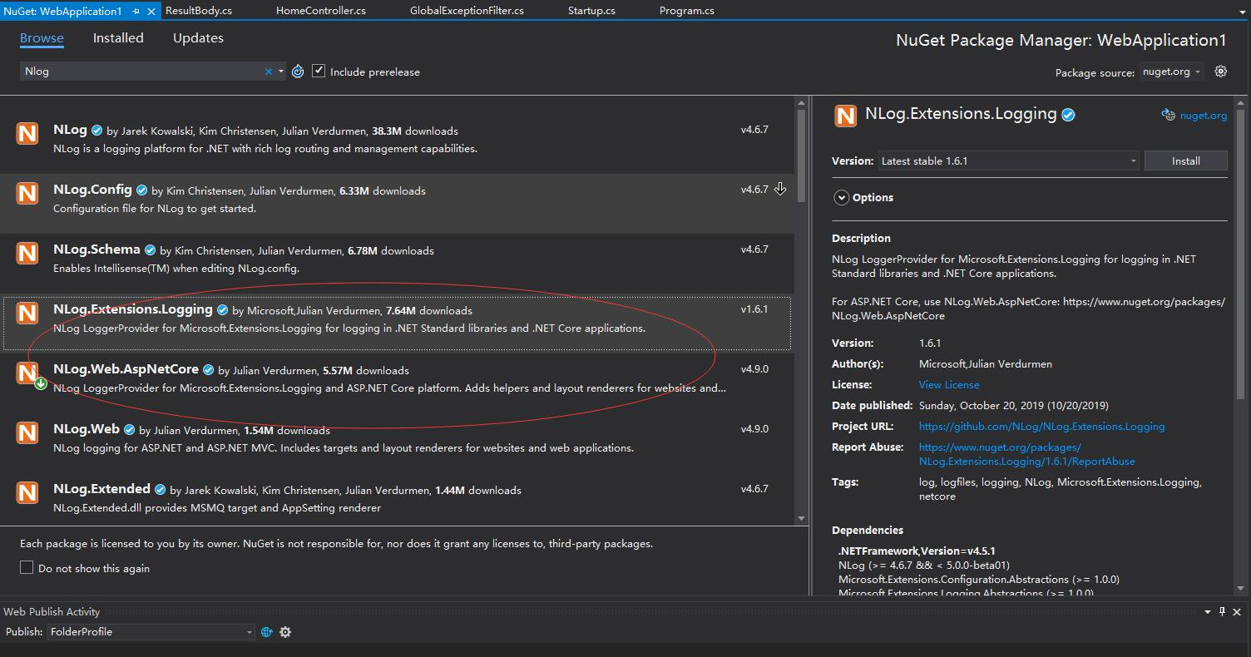Screen dimensions: 1251x657
Task: Click the NLog.Web package logo icon
Action: coord(27,432)
